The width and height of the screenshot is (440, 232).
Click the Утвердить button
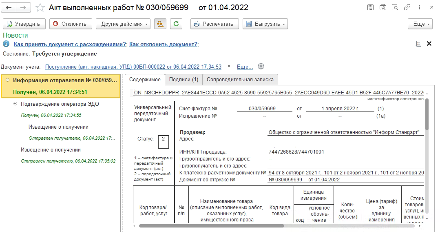coord(23,24)
